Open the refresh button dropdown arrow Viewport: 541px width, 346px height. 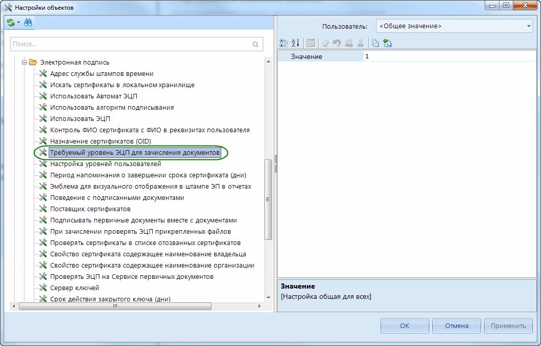tap(18, 23)
